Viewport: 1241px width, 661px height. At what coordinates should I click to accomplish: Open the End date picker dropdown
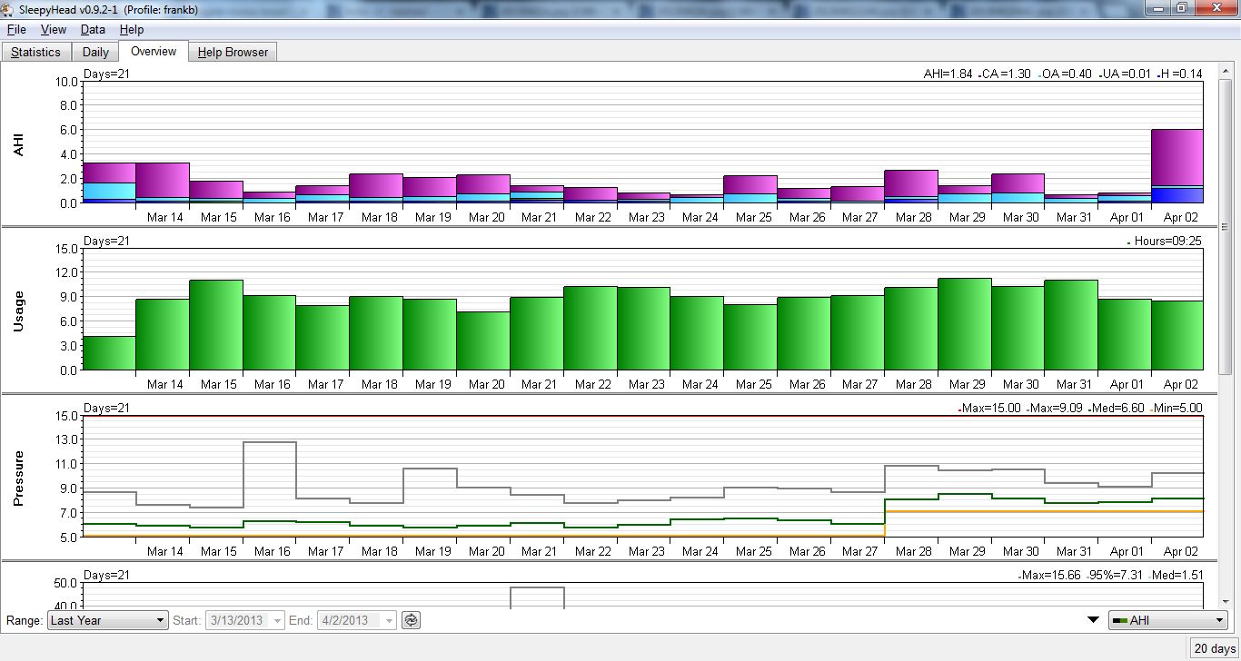click(389, 620)
